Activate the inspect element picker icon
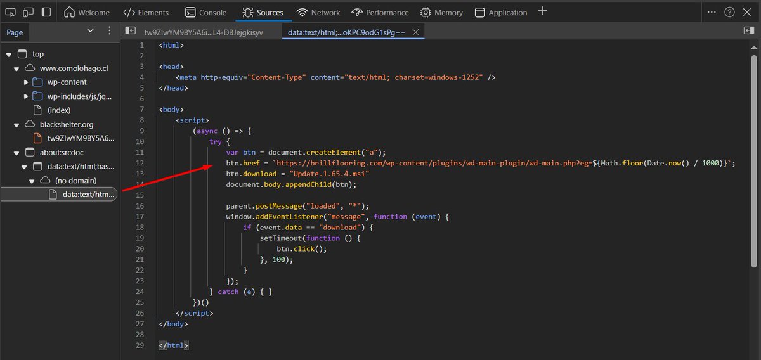761x360 pixels. pyautogui.click(x=11, y=12)
